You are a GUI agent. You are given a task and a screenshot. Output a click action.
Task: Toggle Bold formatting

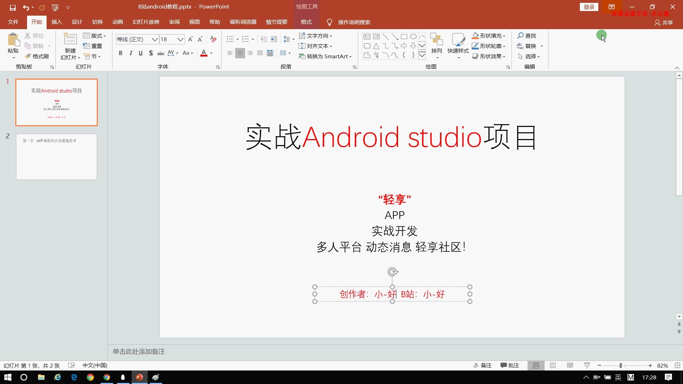click(x=121, y=53)
